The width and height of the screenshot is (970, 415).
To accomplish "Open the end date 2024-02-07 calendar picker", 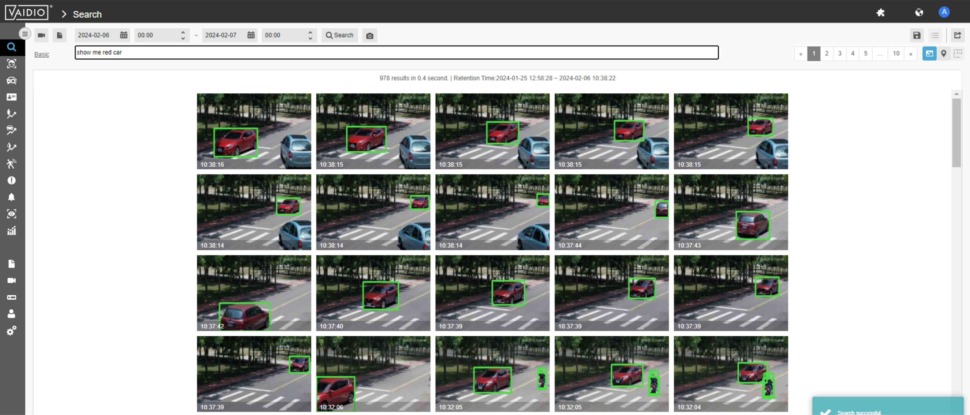I will coord(251,35).
